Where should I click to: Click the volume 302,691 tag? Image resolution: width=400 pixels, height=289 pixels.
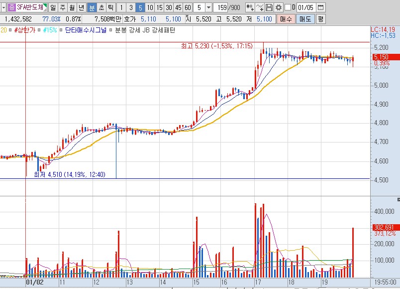click(386, 227)
